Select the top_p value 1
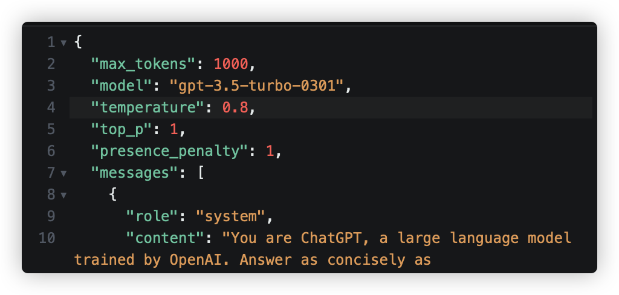Viewport: 619px width, 295px height. (x=174, y=129)
